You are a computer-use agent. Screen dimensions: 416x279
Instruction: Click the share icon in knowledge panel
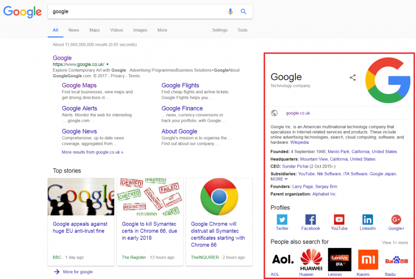[353, 78]
